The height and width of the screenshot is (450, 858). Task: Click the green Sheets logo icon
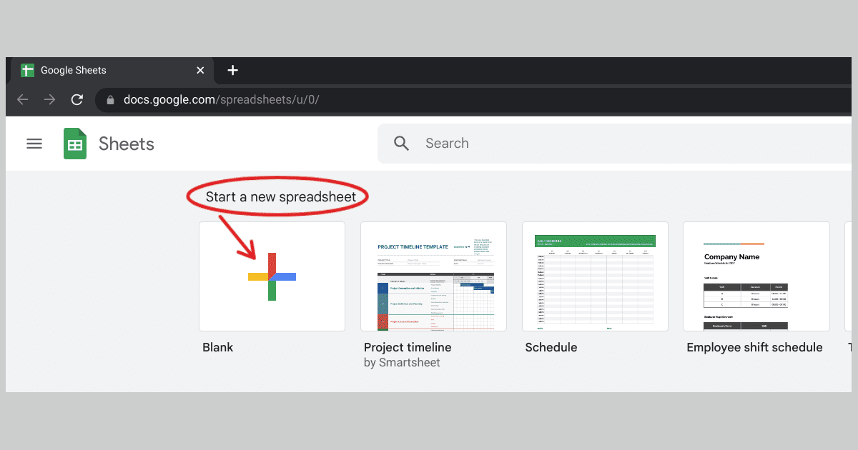pos(75,144)
